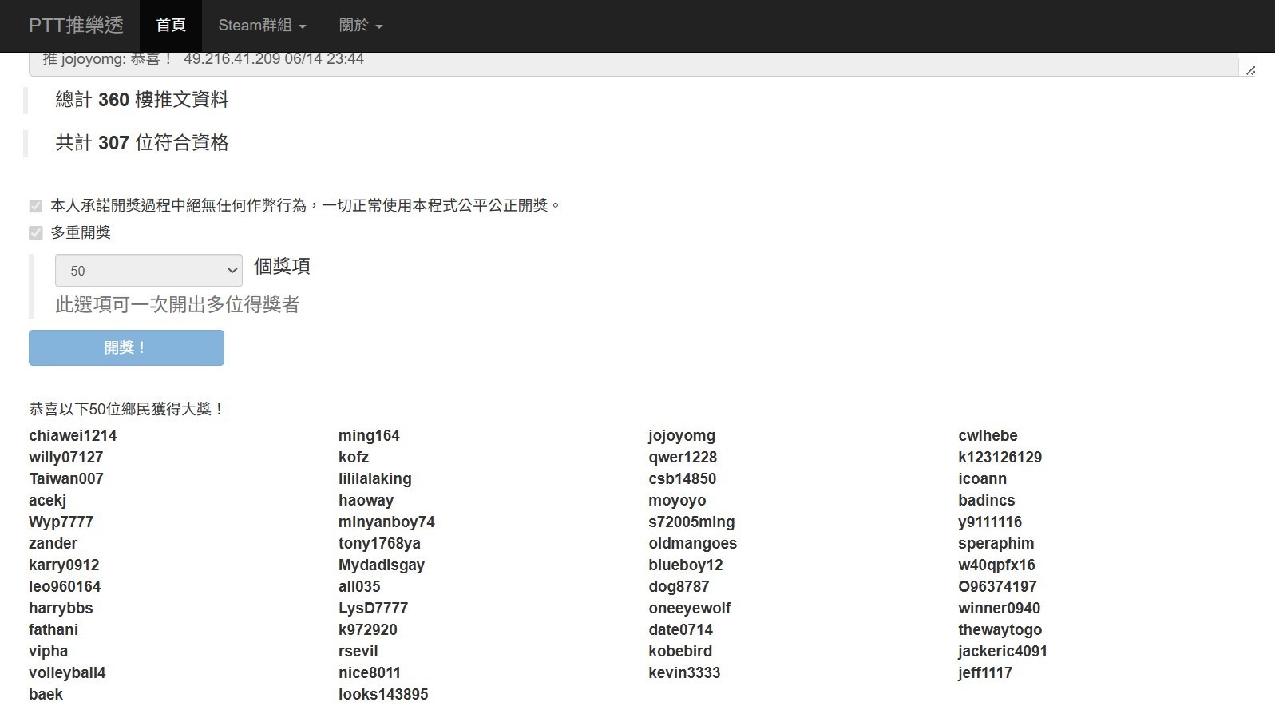Click the 總計 360 樓推文資料 summary line
This screenshot has height=706, width=1275.
coord(142,100)
